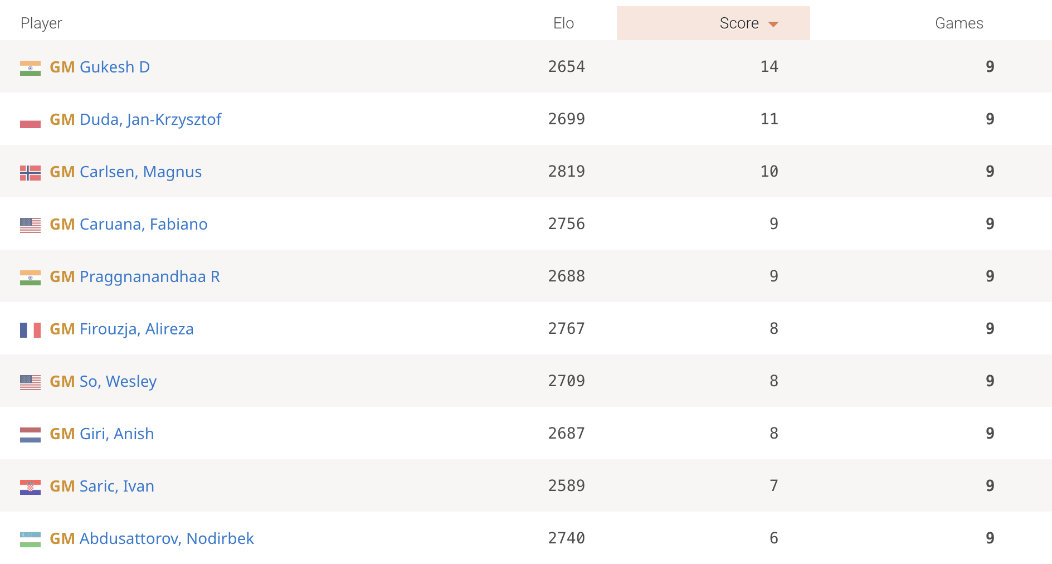The image size is (1052, 564).
Task: Sort the table by Games column
Action: pyautogui.click(x=959, y=23)
